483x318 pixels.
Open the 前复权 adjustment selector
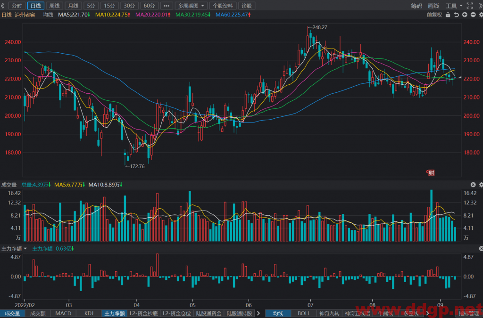click(x=434, y=15)
